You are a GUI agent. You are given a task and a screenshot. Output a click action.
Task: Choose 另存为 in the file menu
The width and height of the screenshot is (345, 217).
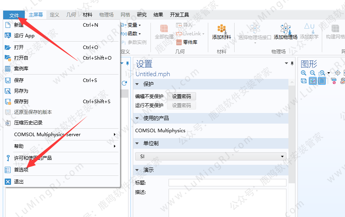[21, 91]
